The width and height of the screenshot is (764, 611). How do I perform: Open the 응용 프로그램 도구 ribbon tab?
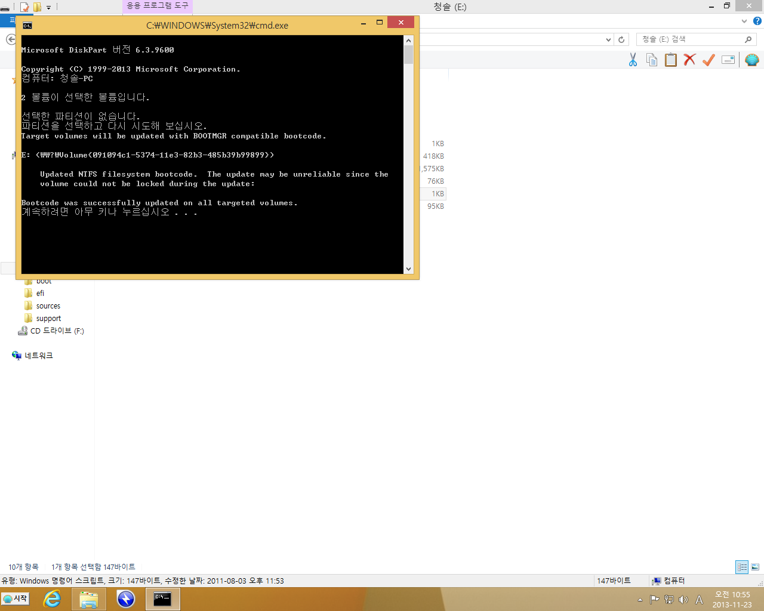point(158,5)
